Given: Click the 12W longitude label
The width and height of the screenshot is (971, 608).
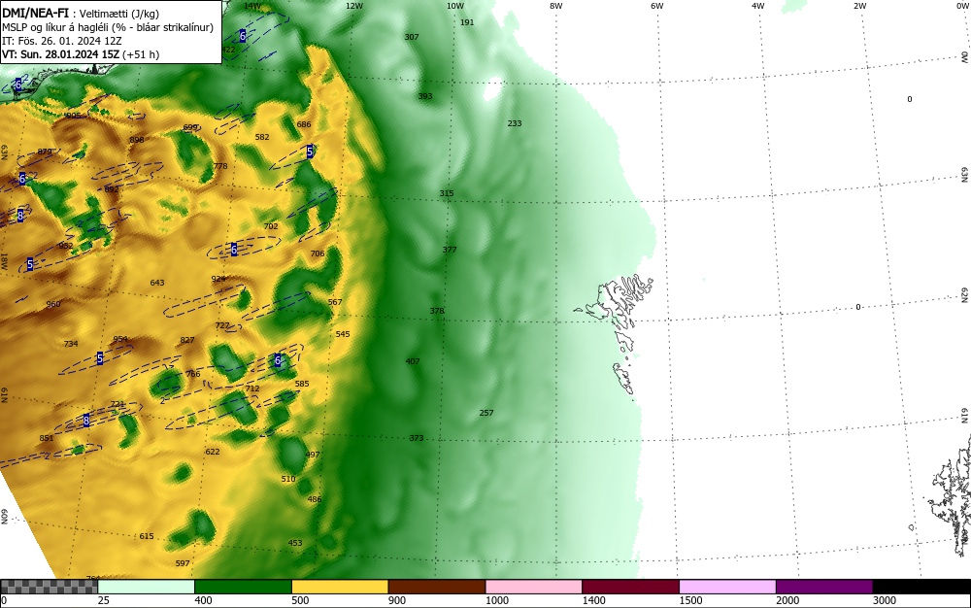Looking at the screenshot, I should [353, 6].
